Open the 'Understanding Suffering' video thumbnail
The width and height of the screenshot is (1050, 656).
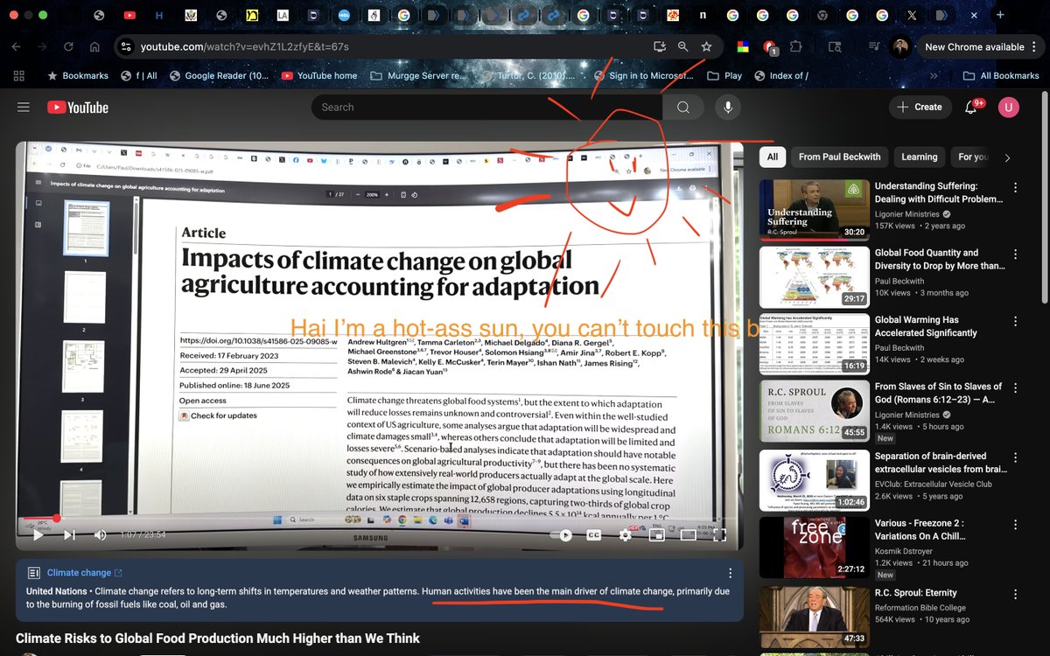[813, 210]
